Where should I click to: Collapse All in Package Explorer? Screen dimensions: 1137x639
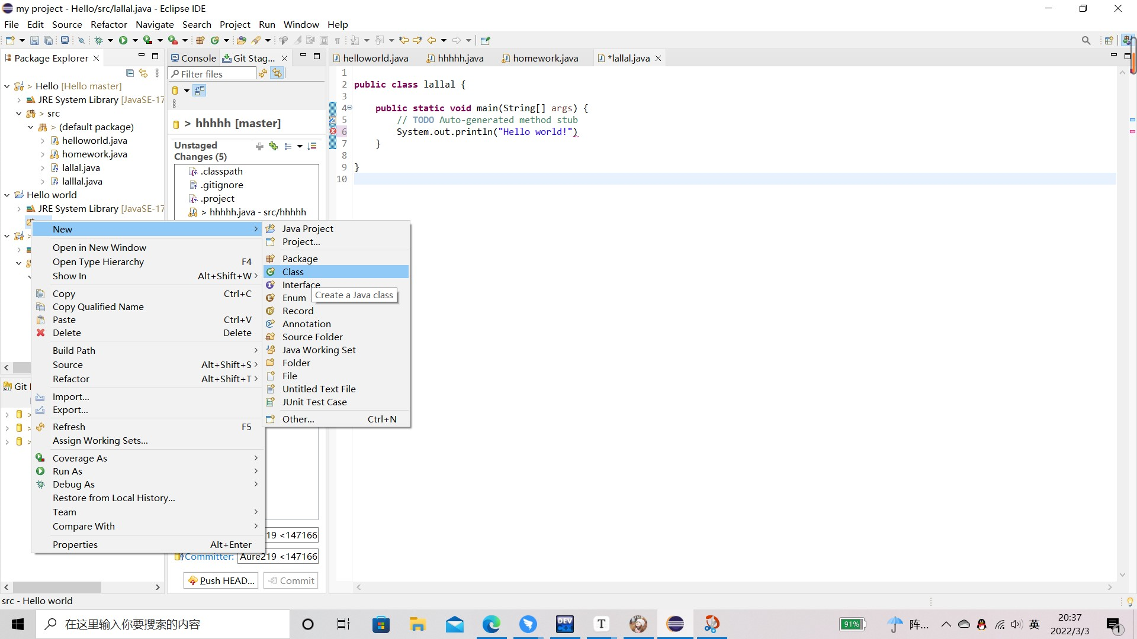click(130, 73)
